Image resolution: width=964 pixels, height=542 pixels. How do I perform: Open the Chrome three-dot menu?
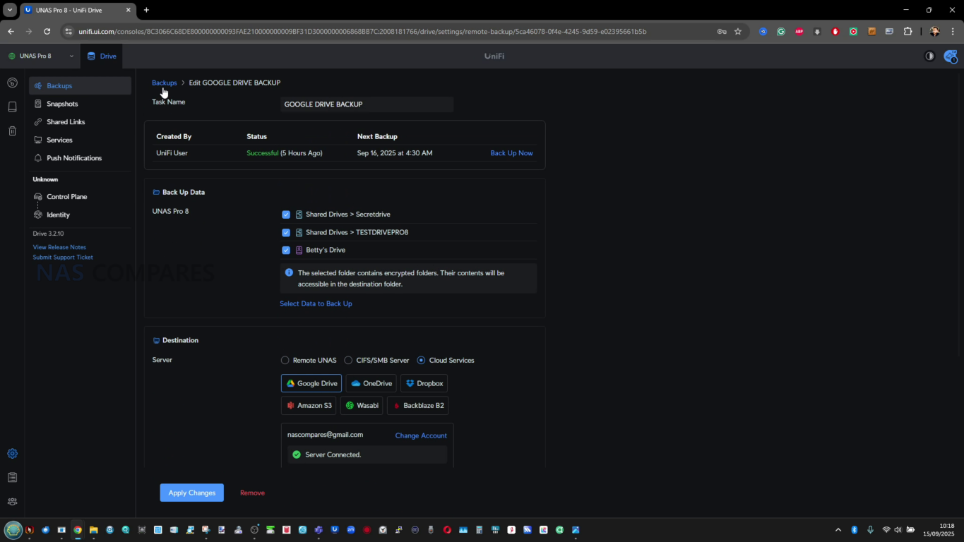(x=952, y=31)
